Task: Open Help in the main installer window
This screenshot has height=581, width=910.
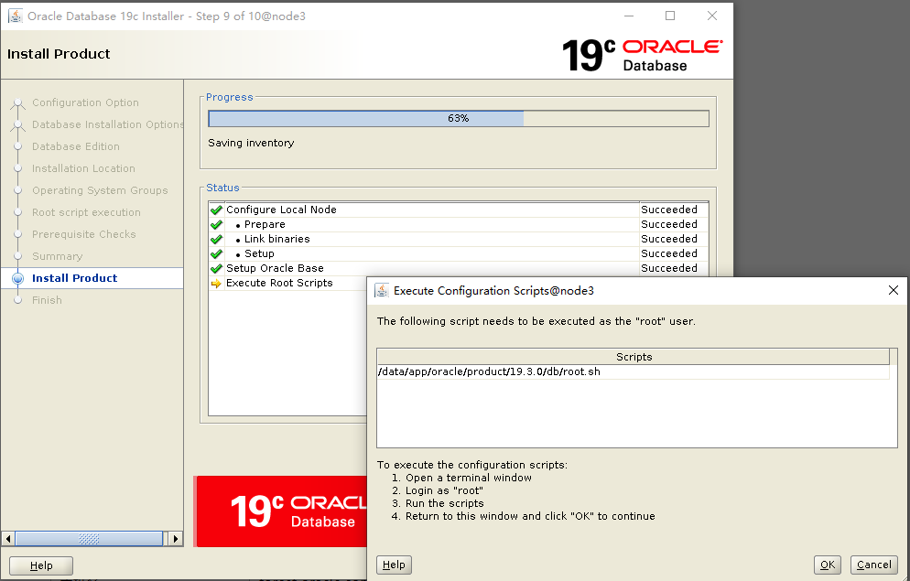Action: [41, 565]
